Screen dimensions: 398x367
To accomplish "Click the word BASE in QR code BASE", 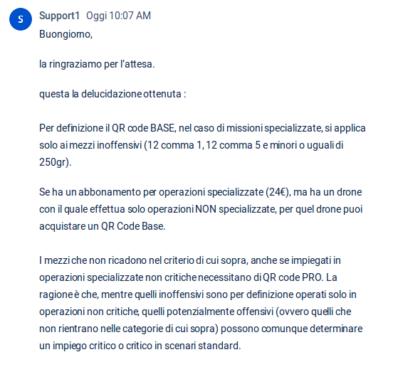I will point(162,128).
